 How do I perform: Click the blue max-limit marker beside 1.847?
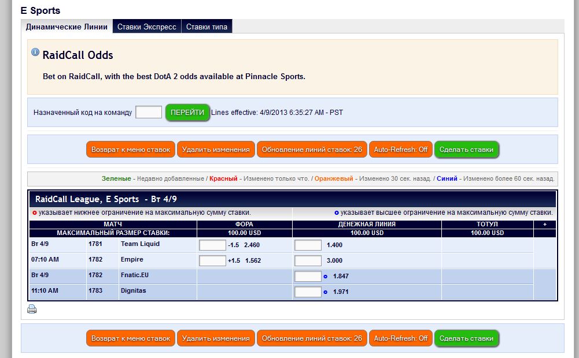click(325, 277)
